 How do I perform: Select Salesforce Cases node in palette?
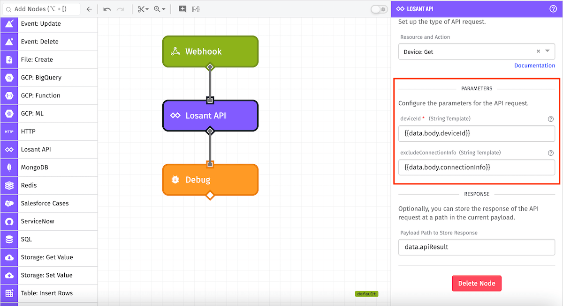[x=49, y=203]
